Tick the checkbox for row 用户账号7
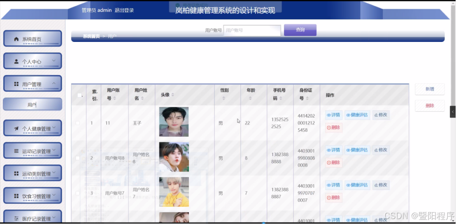456x224 pixels. click(78, 193)
